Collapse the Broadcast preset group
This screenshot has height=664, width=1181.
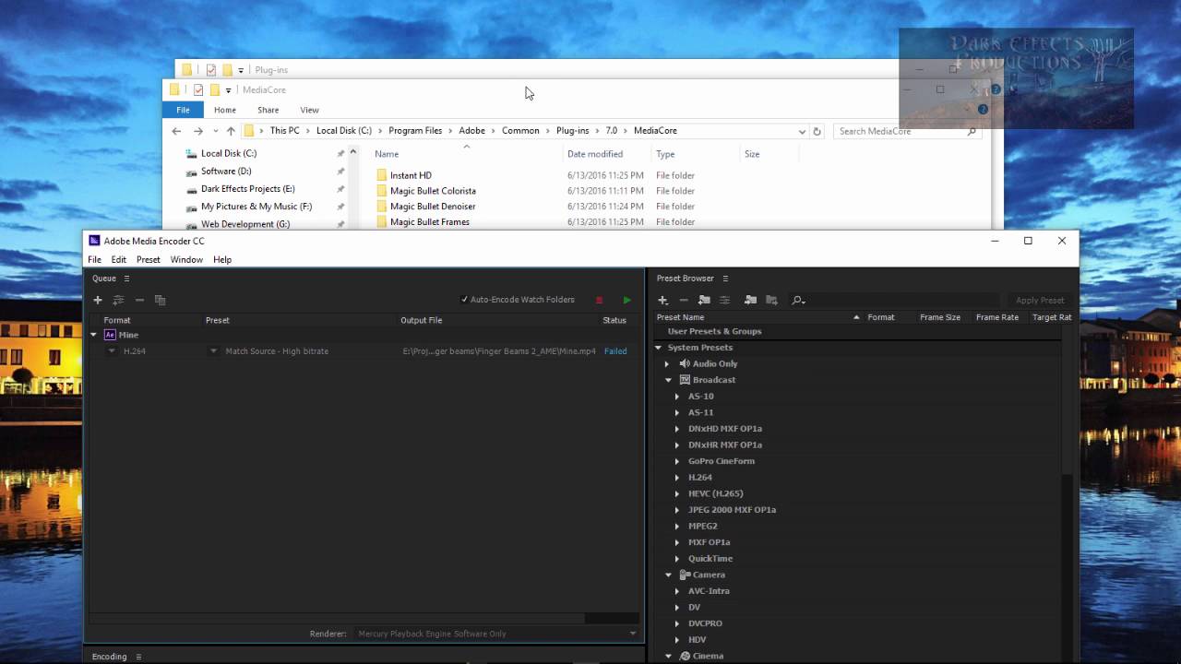coord(668,380)
